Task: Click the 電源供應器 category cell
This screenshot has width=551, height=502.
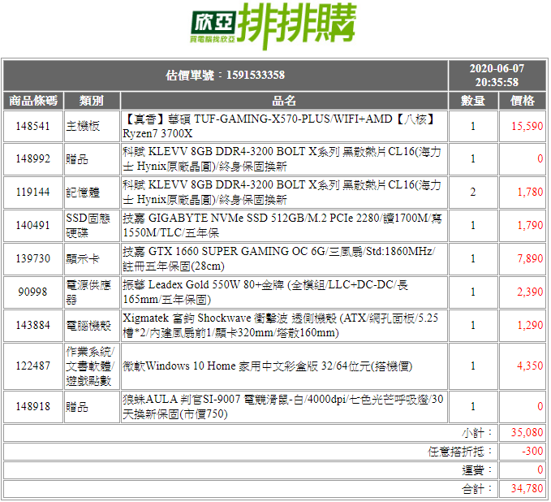Action: click(x=92, y=292)
